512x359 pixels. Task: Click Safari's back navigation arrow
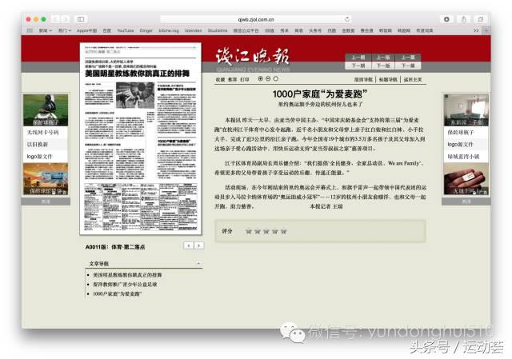(x=56, y=18)
